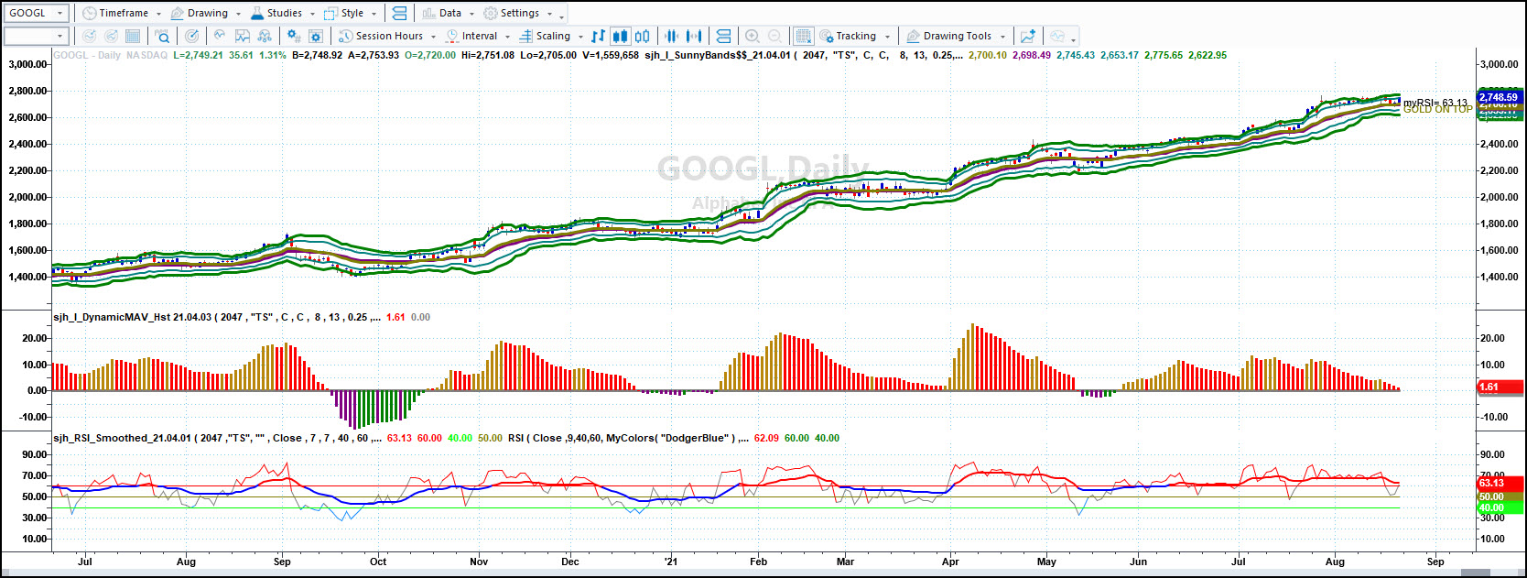Click the second toolbar overflow arrow
Image resolution: width=1527 pixels, height=578 pixels.
(x=1073, y=38)
